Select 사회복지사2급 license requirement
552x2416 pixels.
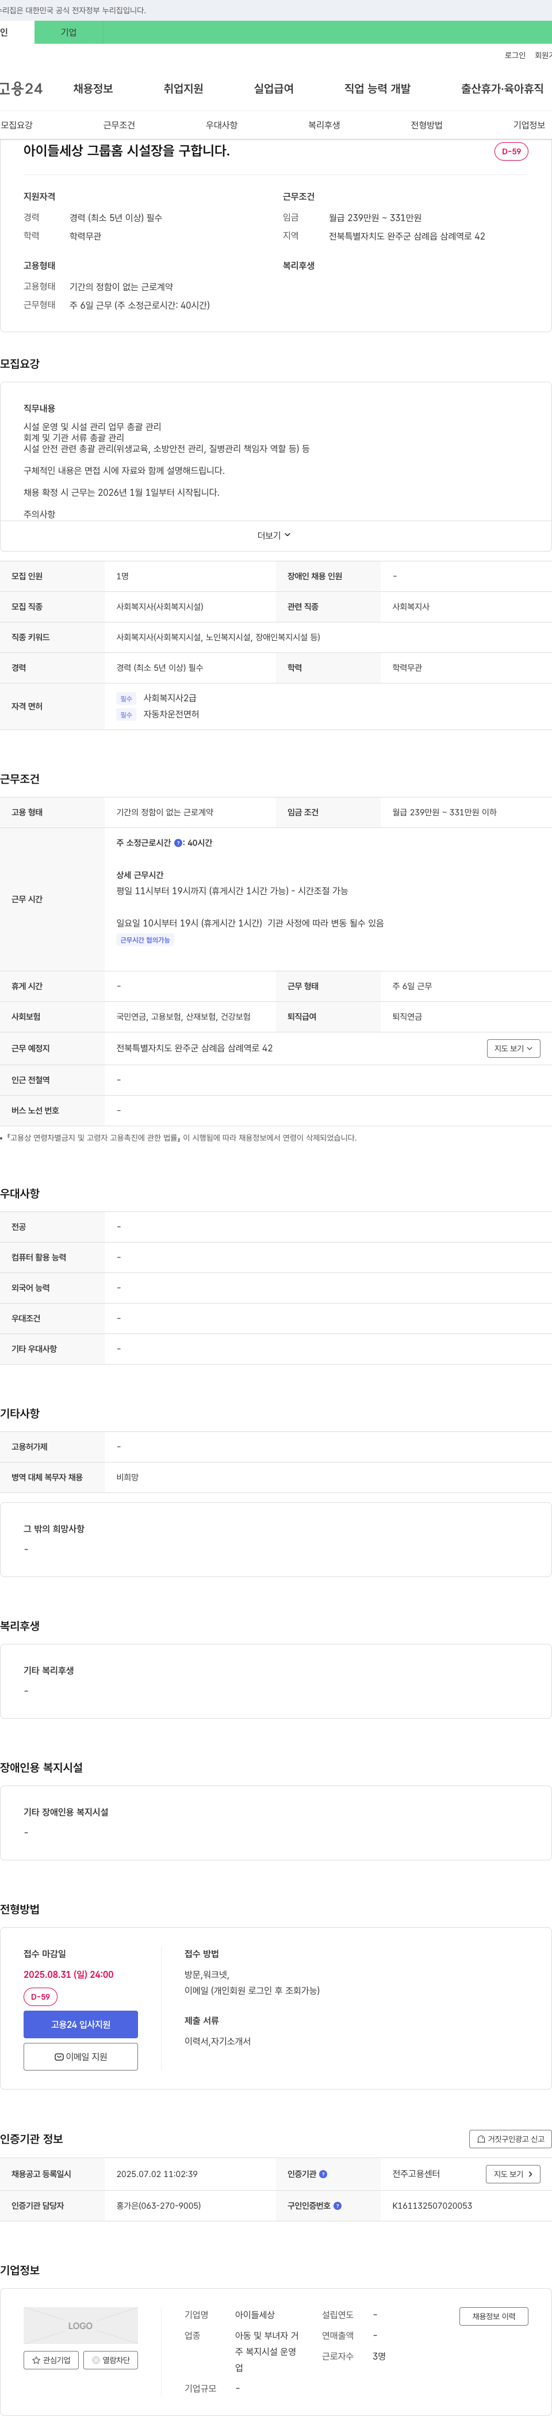pyautogui.click(x=170, y=698)
